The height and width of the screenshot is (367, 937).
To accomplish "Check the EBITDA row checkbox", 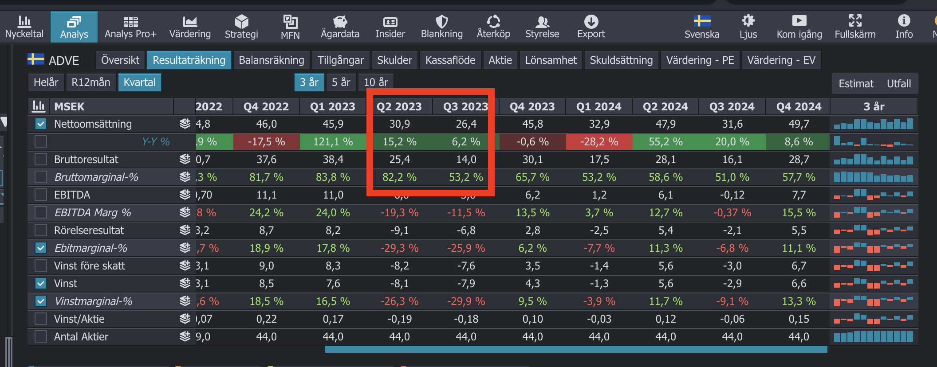I will [x=41, y=195].
